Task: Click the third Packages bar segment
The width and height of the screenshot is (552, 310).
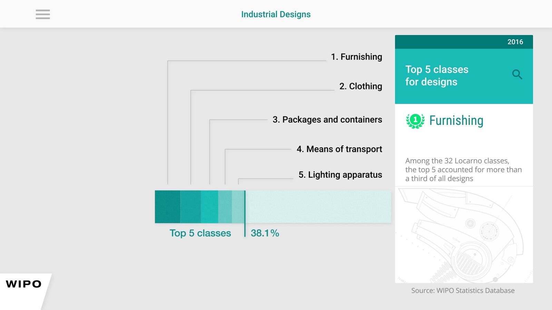Action: coord(209,207)
